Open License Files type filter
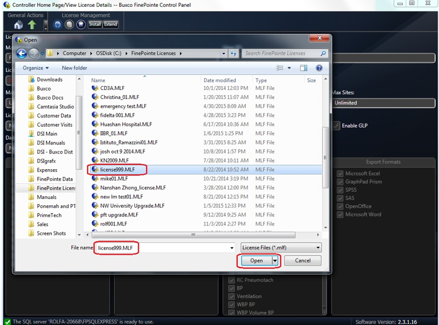The width and height of the screenshot is (439, 325). (x=281, y=247)
